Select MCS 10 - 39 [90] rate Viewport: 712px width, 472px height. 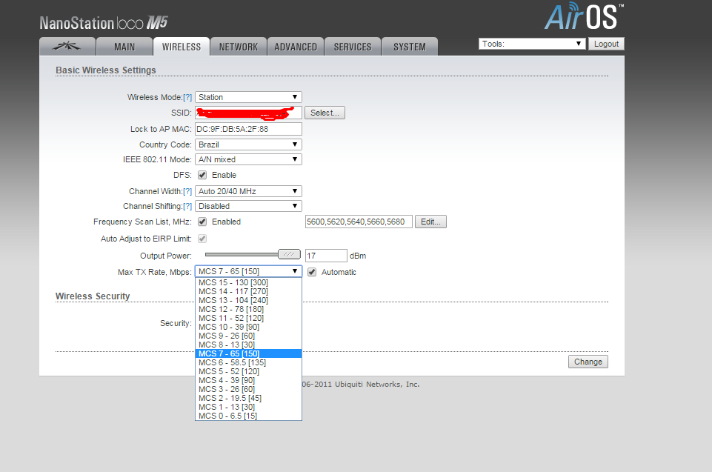click(x=248, y=327)
